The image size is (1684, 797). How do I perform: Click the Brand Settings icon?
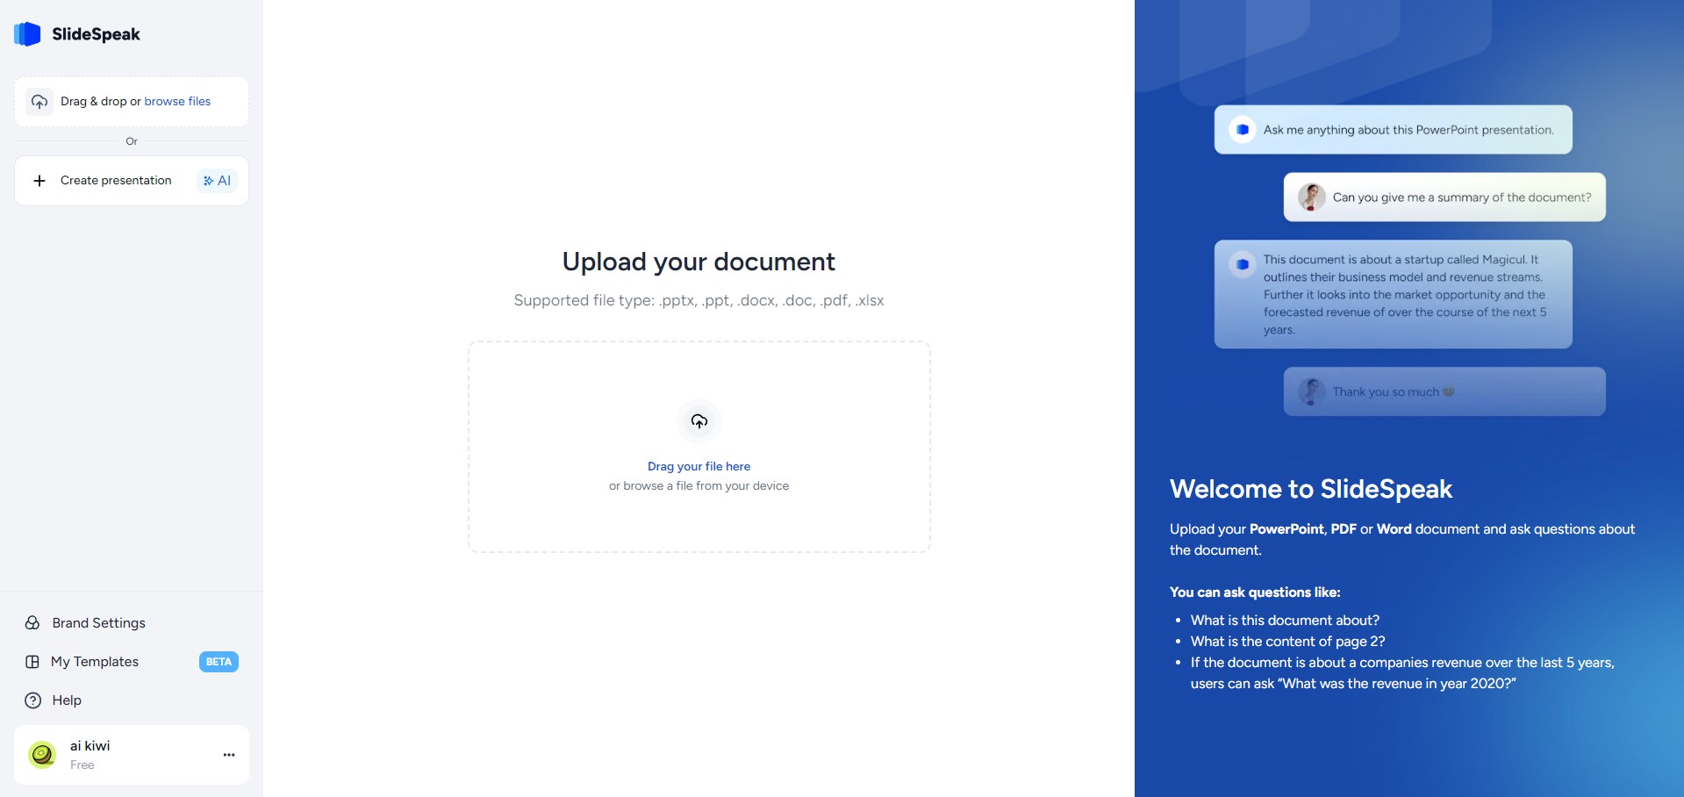pyautogui.click(x=32, y=623)
